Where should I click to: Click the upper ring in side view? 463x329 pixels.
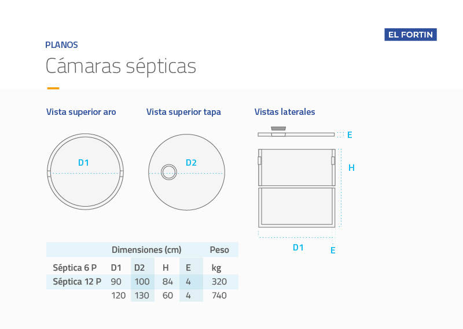tap(297, 167)
